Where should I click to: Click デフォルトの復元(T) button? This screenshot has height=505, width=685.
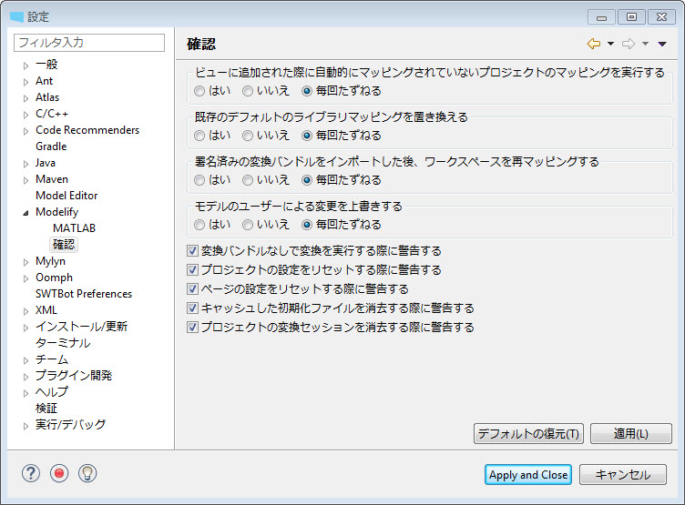pyautogui.click(x=528, y=433)
